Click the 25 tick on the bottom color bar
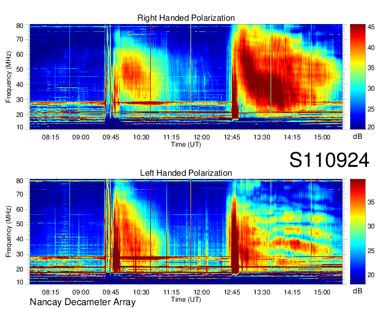Viewport: 381px width, 309px height. pos(371,250)
